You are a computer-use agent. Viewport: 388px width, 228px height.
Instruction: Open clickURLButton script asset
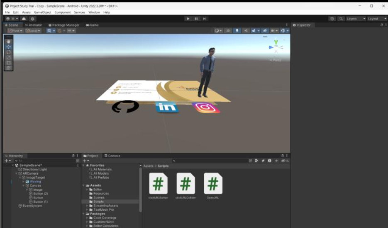[158, 184]
